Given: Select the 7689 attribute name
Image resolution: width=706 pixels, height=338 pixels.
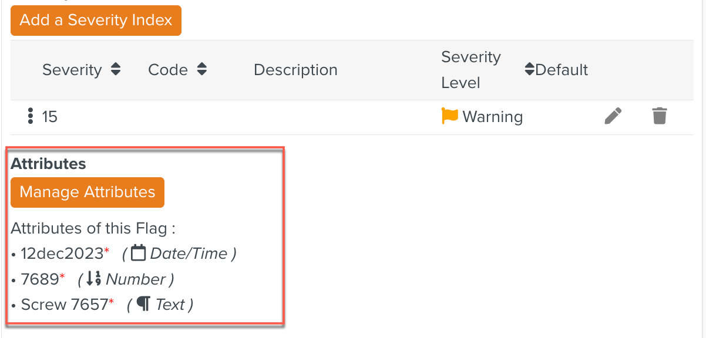Looking at the screenshot, I should click(x=40, y=280).
